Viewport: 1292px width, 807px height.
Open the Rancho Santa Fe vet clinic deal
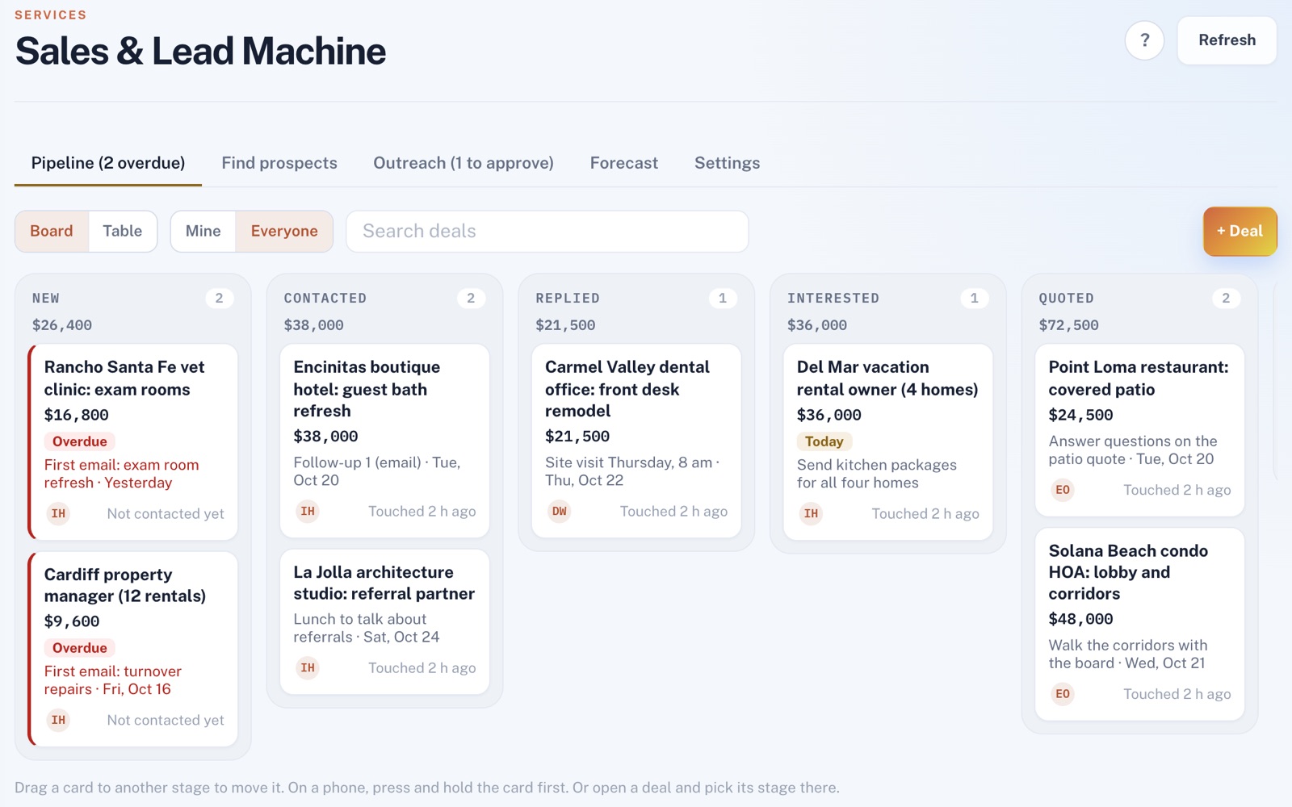coord(132,442)
